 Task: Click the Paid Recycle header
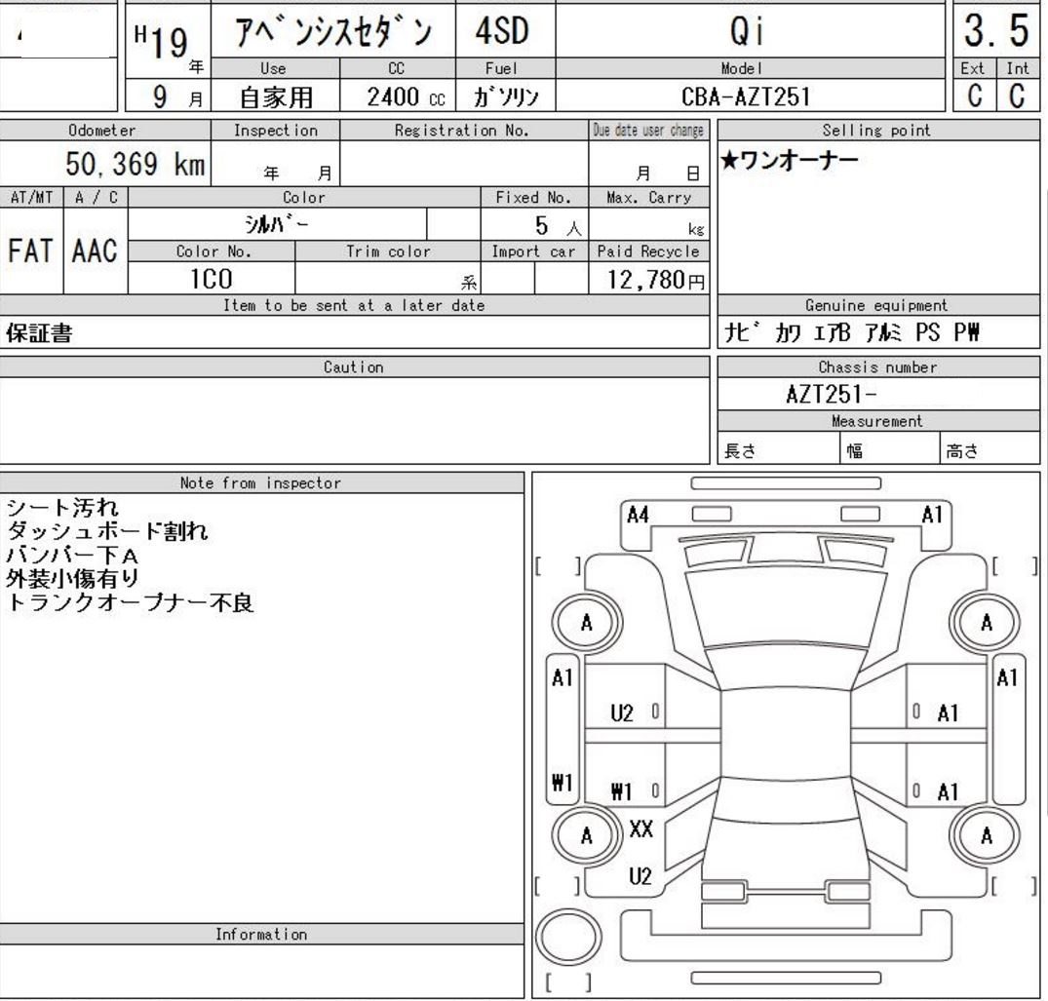pyautogui.click(x=648, y=251)
